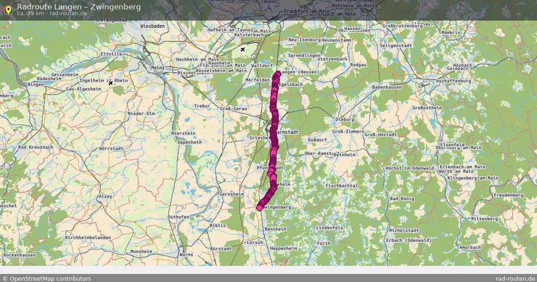Click the Trebur town label

(201, 106)
